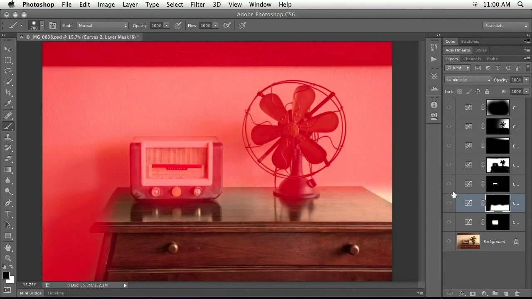
Task: Open the layer Opacity dropdown arrow
Action: (x=526, y=80)
